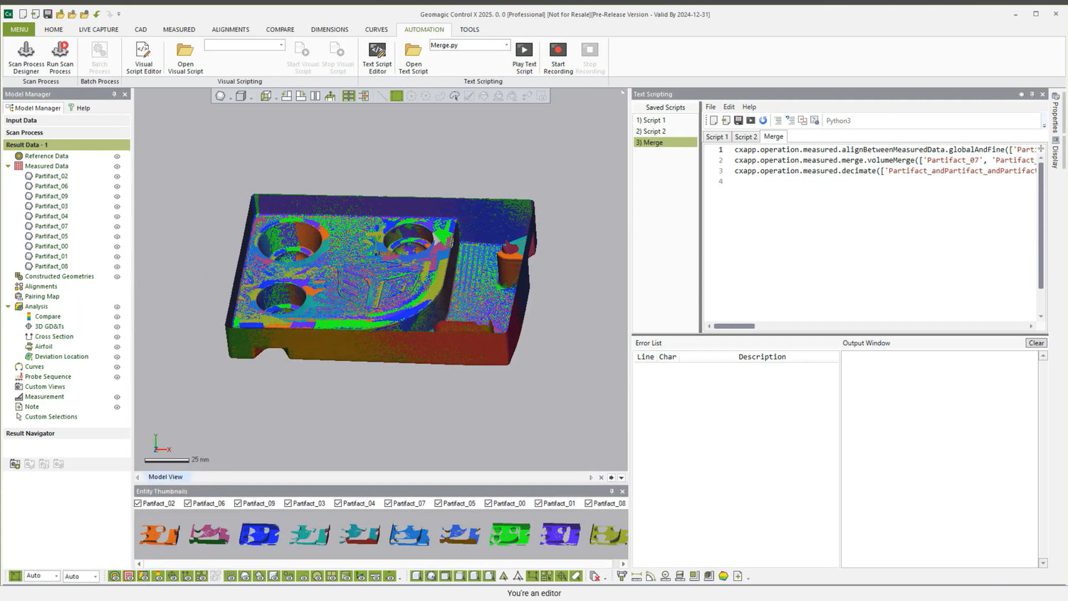1068x601 pixels.
Task: Collapse the Measured Data tree node
Action: click(x=9, y=167)
